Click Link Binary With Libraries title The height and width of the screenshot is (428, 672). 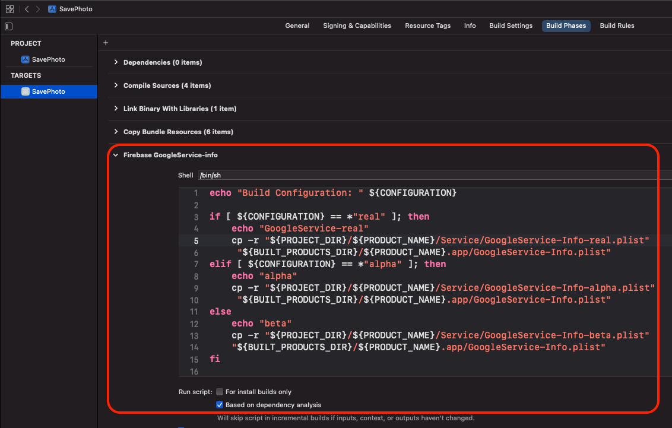(x=180, y=109)
